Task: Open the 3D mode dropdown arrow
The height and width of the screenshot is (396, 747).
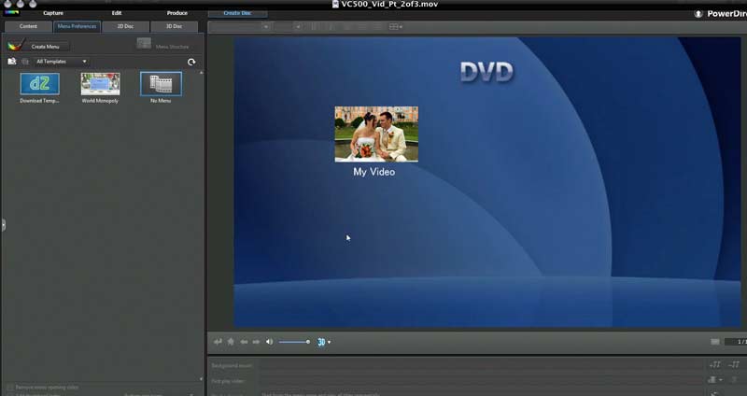Action: [330, 342]
